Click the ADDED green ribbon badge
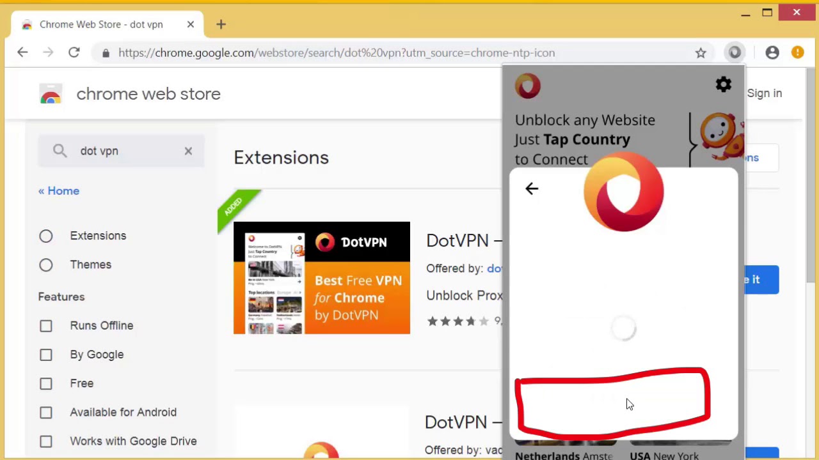 coord(235,208)
